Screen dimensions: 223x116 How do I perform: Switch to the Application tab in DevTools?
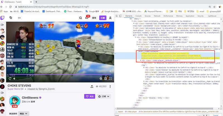190,16
